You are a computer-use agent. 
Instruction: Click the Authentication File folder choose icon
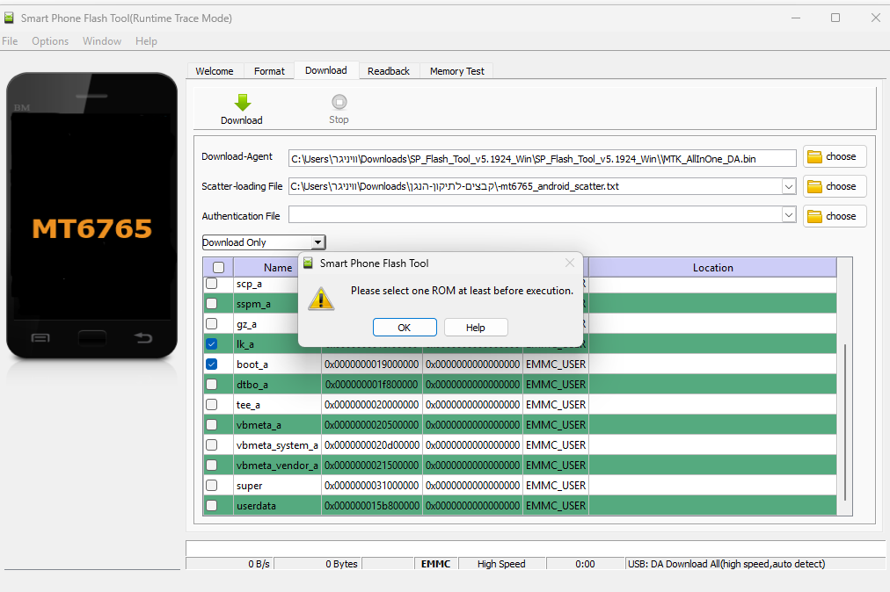pyautogui.click(x=815, y=216)
